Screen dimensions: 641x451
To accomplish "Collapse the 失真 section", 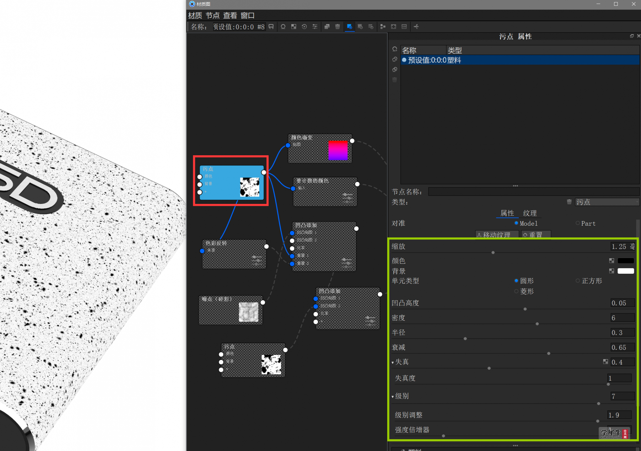I will (x=393, y=363).
